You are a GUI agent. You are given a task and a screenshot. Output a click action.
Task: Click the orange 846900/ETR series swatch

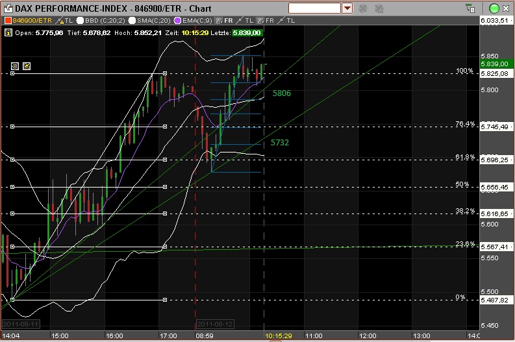pyautogui.click(x=8, y=21)
